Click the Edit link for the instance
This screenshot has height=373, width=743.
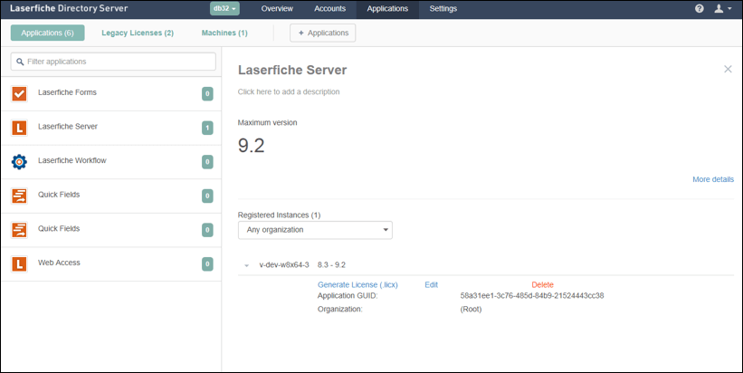coord(431,285)
